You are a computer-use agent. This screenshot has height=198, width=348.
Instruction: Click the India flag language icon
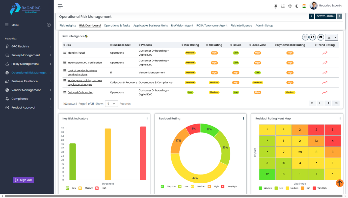tap(304, 6)
